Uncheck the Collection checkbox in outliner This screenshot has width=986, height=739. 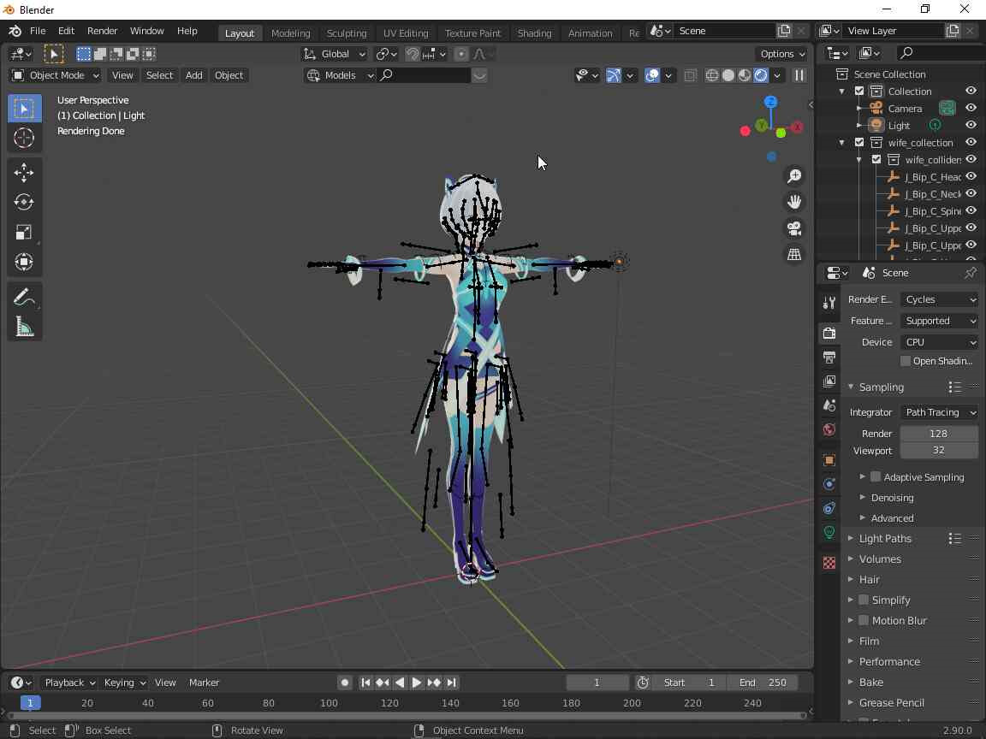(x=859, y=92)
